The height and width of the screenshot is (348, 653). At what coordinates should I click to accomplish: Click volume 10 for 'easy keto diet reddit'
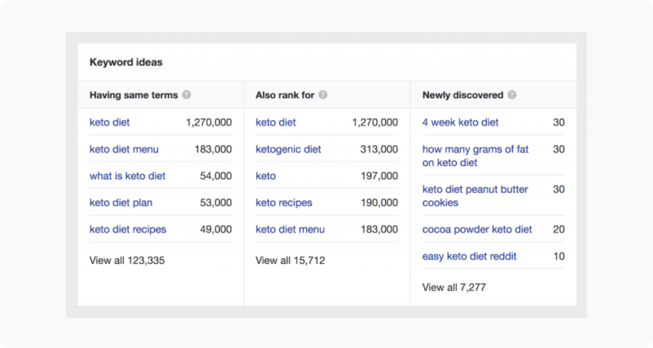(x=559, y=256)
